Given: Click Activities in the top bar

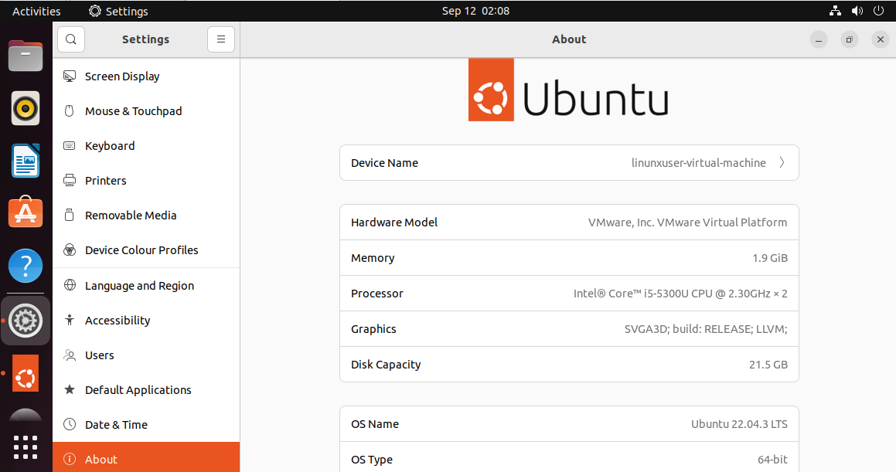Looking at the screenshot, I should pos(36,11).
